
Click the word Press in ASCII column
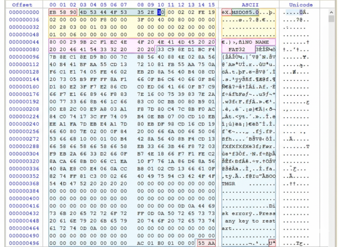267,214
